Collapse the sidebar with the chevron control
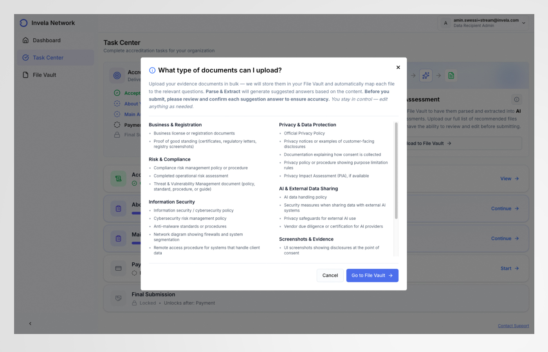Image resolution: width=548 pixels, height=352 pixels. 30,323
